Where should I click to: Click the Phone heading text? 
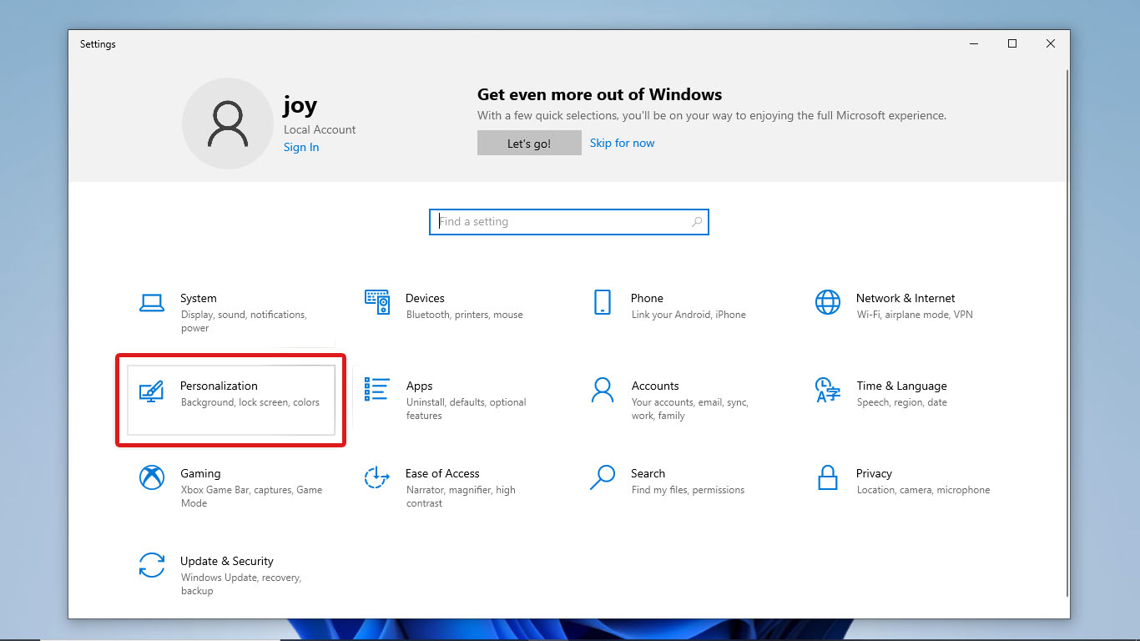point(647,298)
